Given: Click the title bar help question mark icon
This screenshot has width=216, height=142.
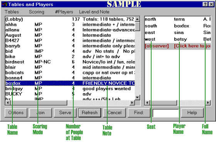Looking at the screenshot, I should pos(205,4).
